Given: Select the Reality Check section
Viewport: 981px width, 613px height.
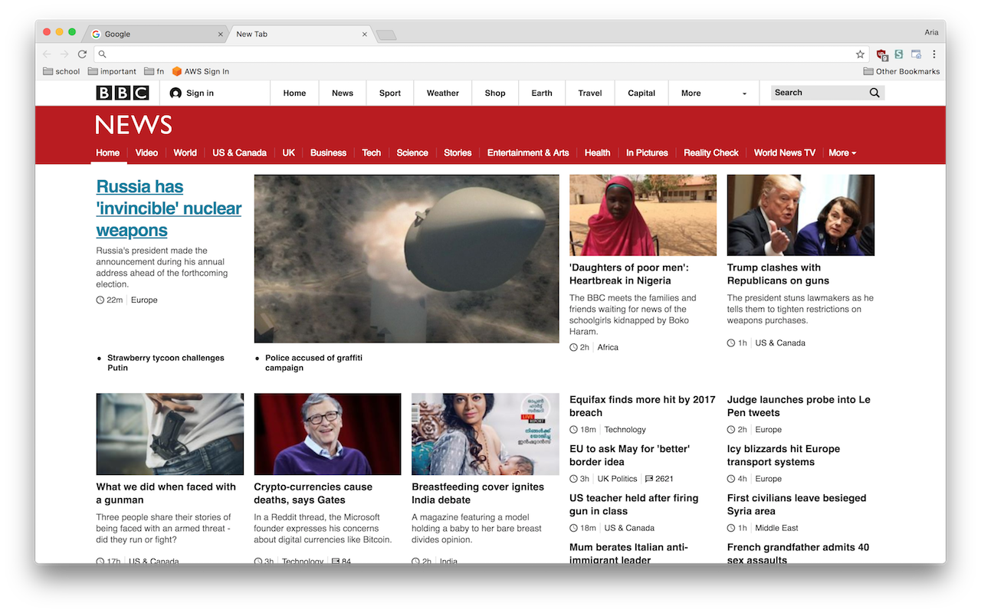Looking at the screenshot, I should tap(710, 152).
